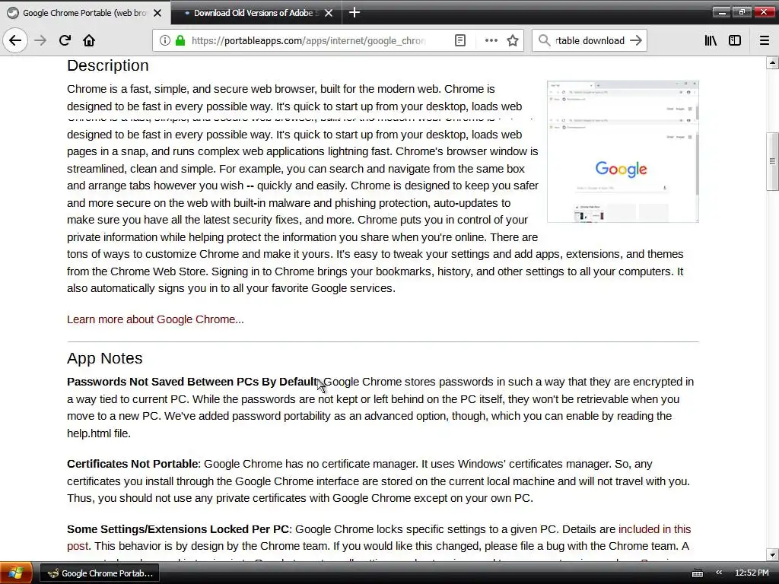Show site information icon in address bar
This screenshot has width=779, height=584.
pyautogui.click(x=165, y=41)
